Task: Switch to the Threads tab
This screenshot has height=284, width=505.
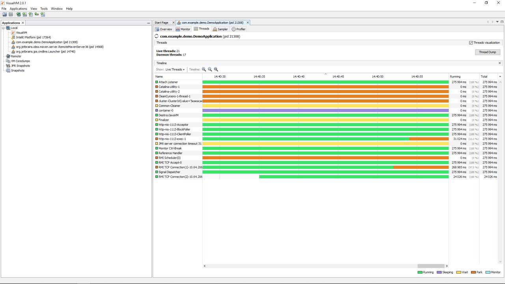Action: coord(201,29)
